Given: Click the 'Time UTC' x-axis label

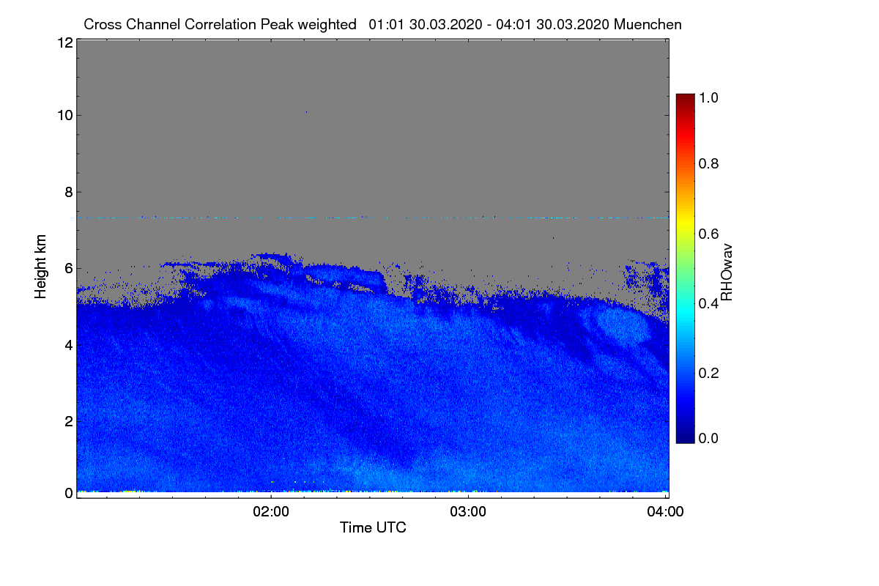Looking at the screenshot, I should [x=373, y=527].
